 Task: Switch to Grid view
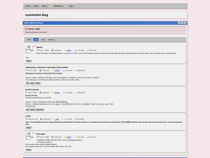click(43, 40)
